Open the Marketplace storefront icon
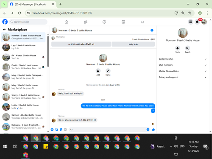The height and width of the screenshot is (159, 212). tap(123, 22)
